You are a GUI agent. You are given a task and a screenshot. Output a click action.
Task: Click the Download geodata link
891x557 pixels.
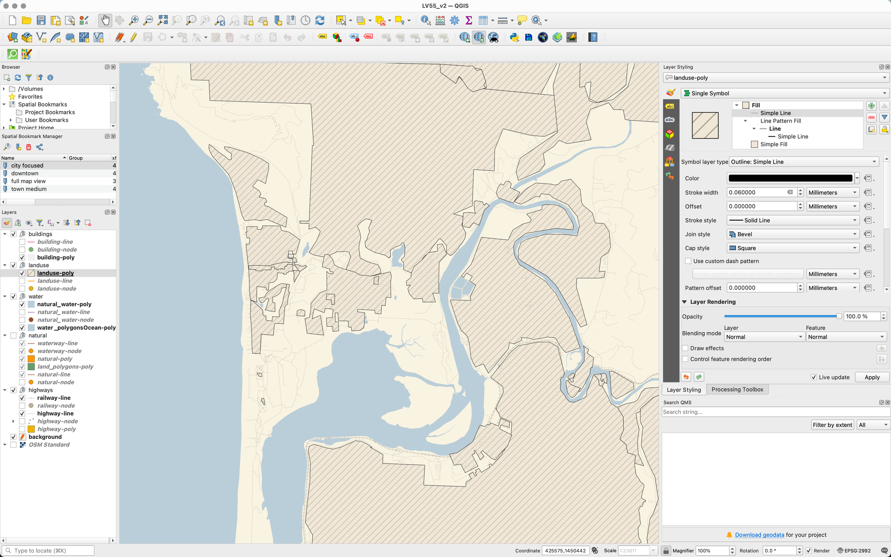pyautogui.click(x=759, y=535)
